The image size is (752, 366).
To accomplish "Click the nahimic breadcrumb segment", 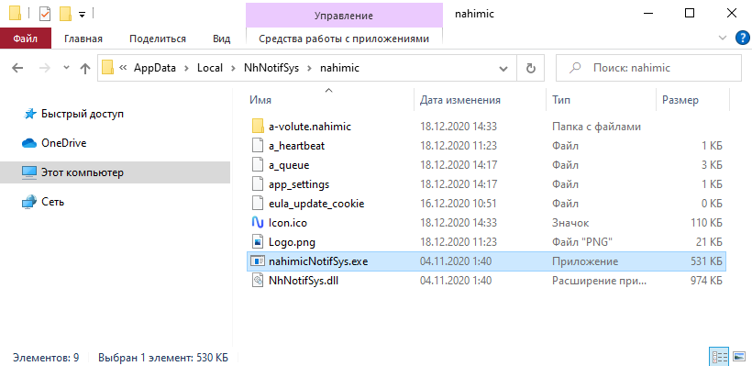I will pyautogui.click(x=339, y=68).
